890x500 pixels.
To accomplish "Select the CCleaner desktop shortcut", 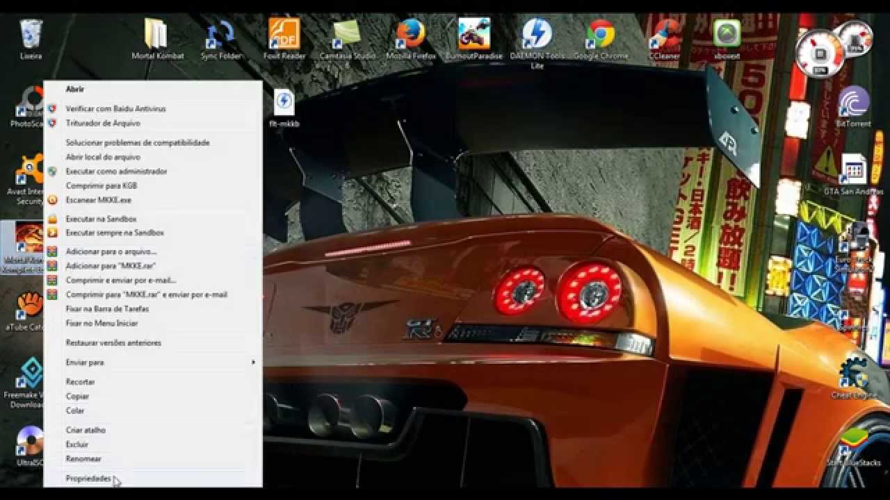I will (665, 39).
